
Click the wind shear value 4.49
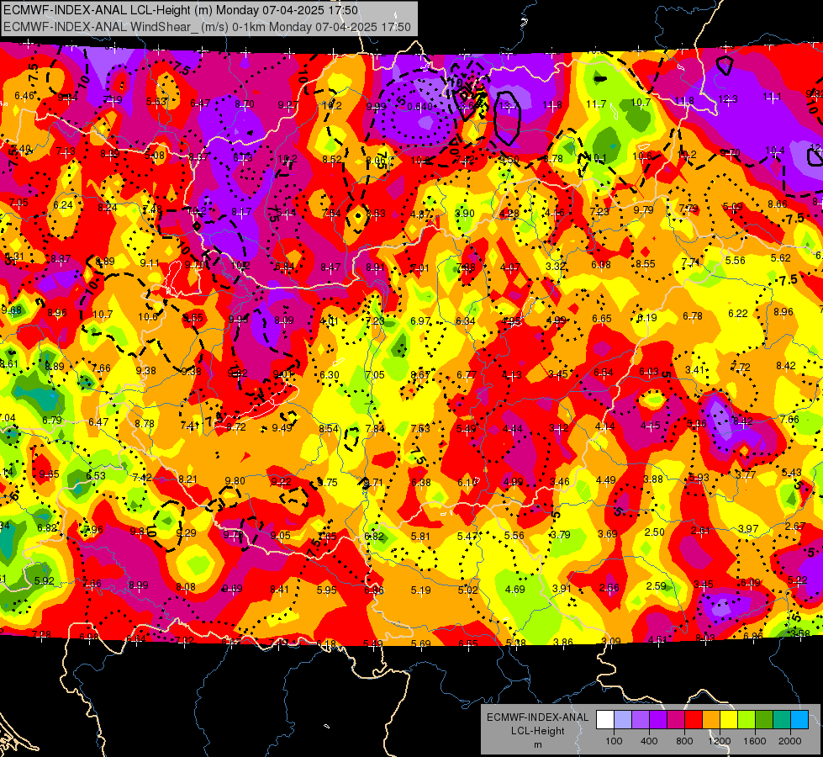[606, 479]
